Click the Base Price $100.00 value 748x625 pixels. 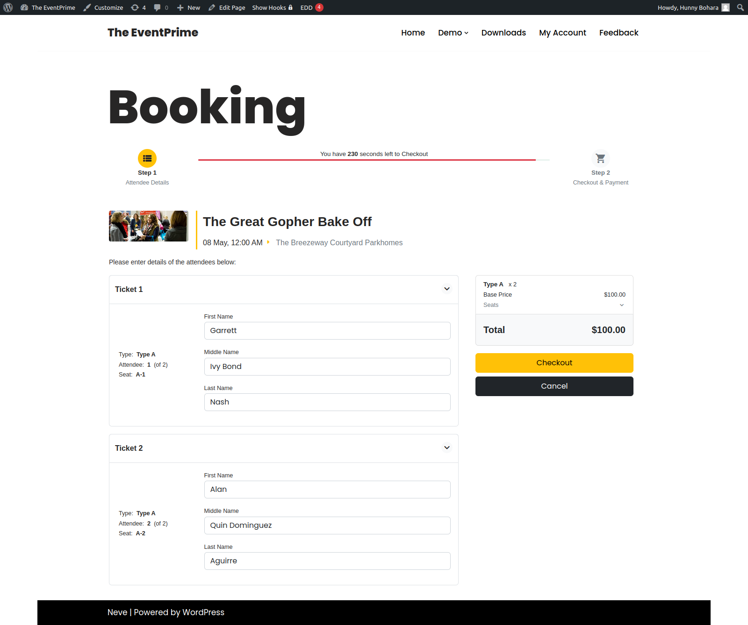click(614, 295)
